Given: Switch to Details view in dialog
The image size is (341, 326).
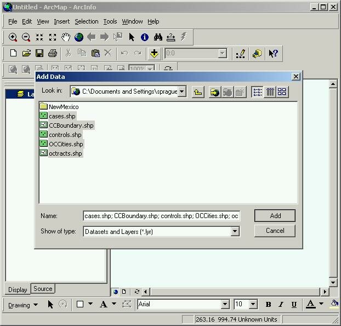Looking at the screenshot, I should (270, 92).
